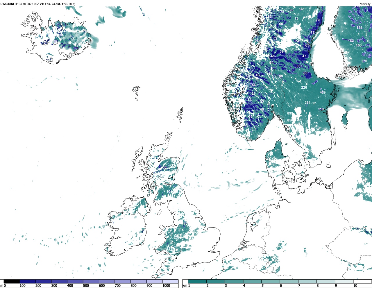Viewport: 372px width, 288px height.
Task: Choose the 500–600 m legend swatch
Action: click(91, 281)
